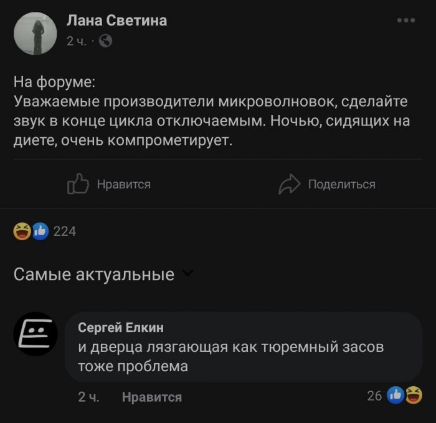Click the share arrow icon
Image resolution: width=436 pixels, height=423 pixels.
(290, 184)
